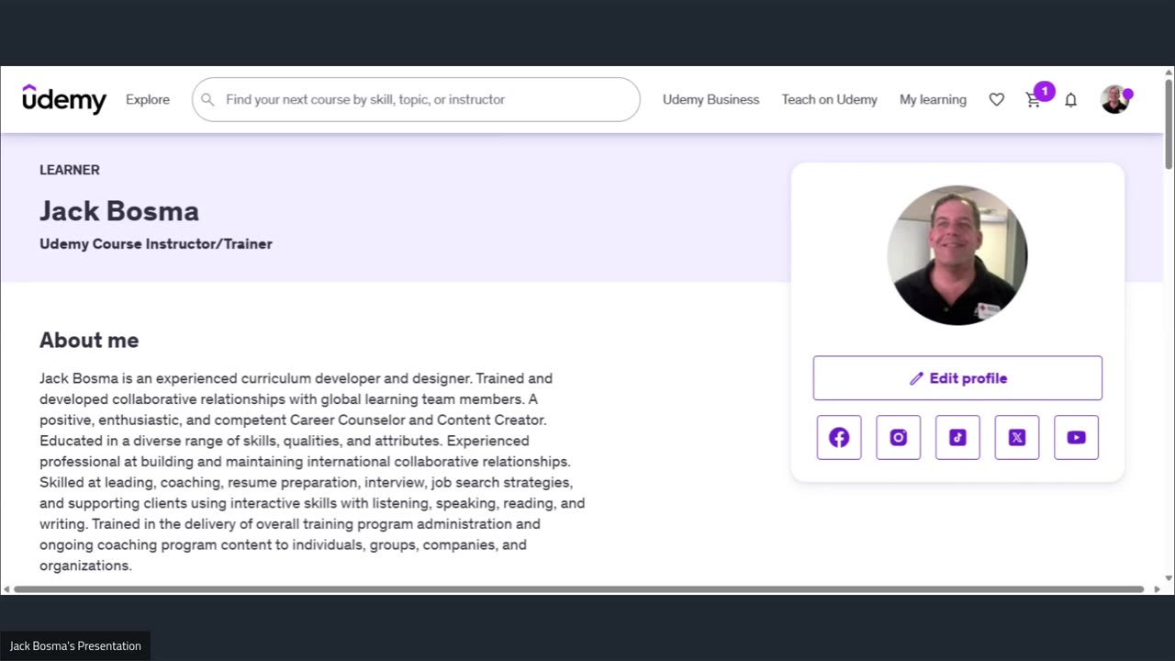Click the search magnifier icon

207,99
